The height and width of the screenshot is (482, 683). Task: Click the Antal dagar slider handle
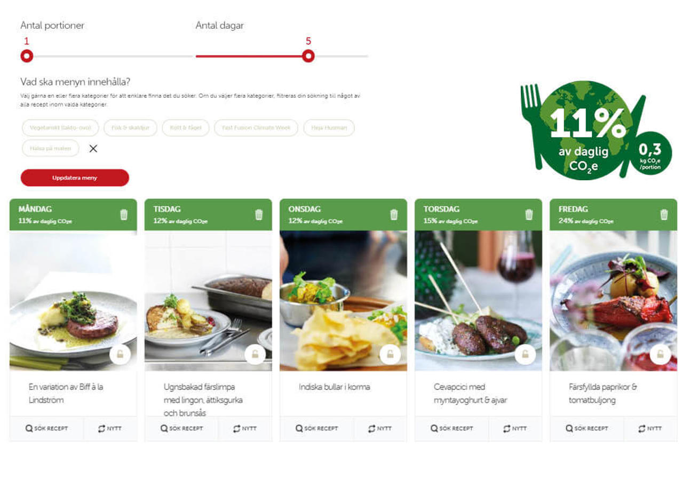[308, 56]
